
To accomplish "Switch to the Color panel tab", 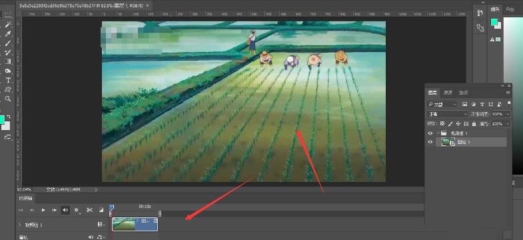I will tap(495, 10).
